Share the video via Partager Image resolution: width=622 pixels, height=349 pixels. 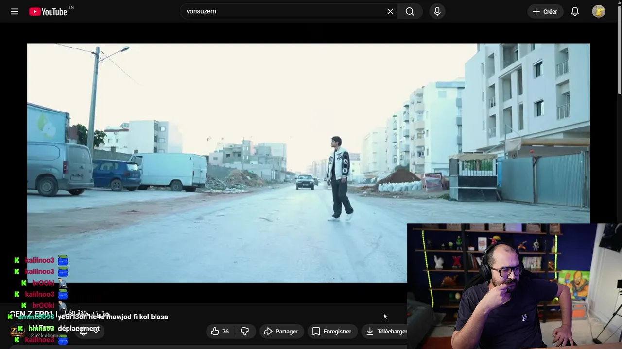(x=281, y=332)
